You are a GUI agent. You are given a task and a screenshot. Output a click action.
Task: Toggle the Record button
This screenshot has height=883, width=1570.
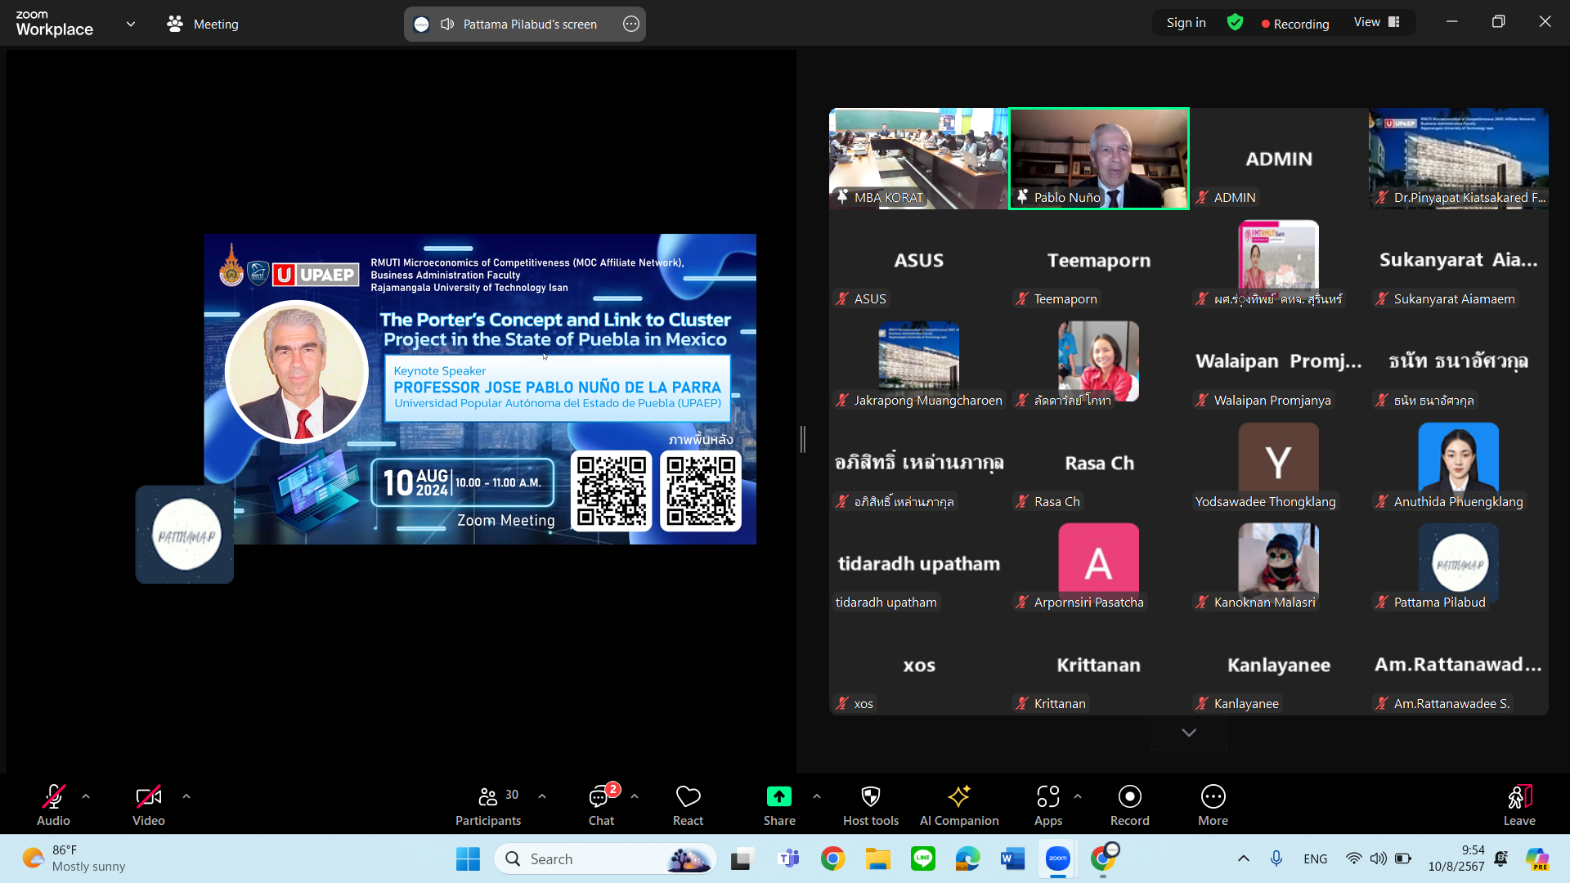(1130, 805)
